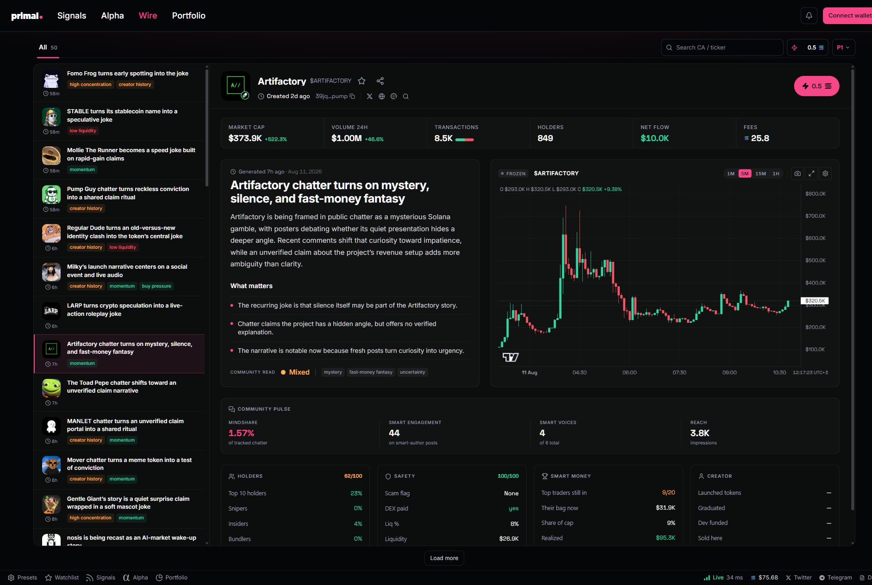Click the Community Pulse header icon
This screenshot has height=585, width=872.
click(231, 409)
